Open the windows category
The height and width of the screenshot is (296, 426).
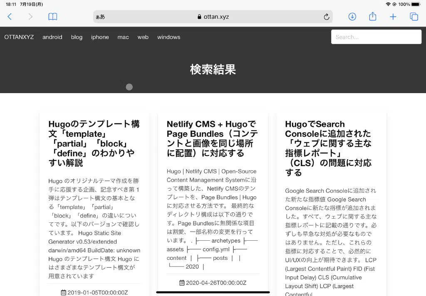point(168,37)
